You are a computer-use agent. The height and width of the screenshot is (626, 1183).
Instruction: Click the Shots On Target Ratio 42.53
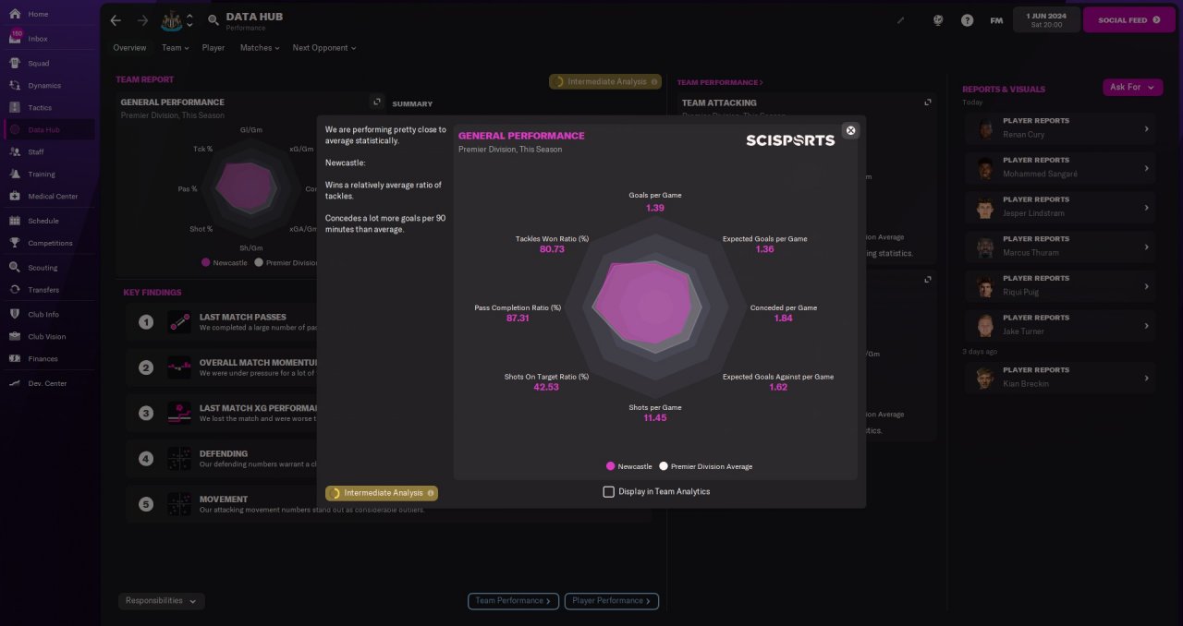click(546, 387)
